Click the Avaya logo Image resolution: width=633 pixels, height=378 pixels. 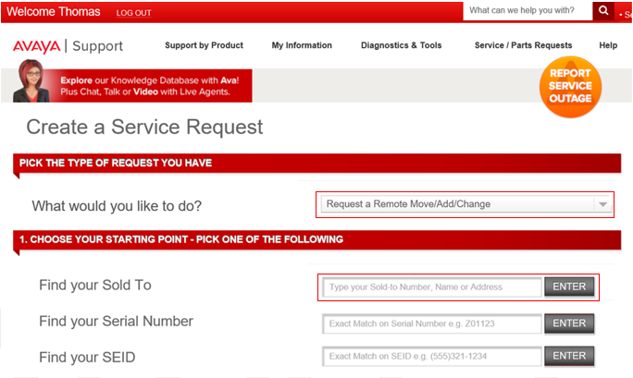tap(37, 46)
